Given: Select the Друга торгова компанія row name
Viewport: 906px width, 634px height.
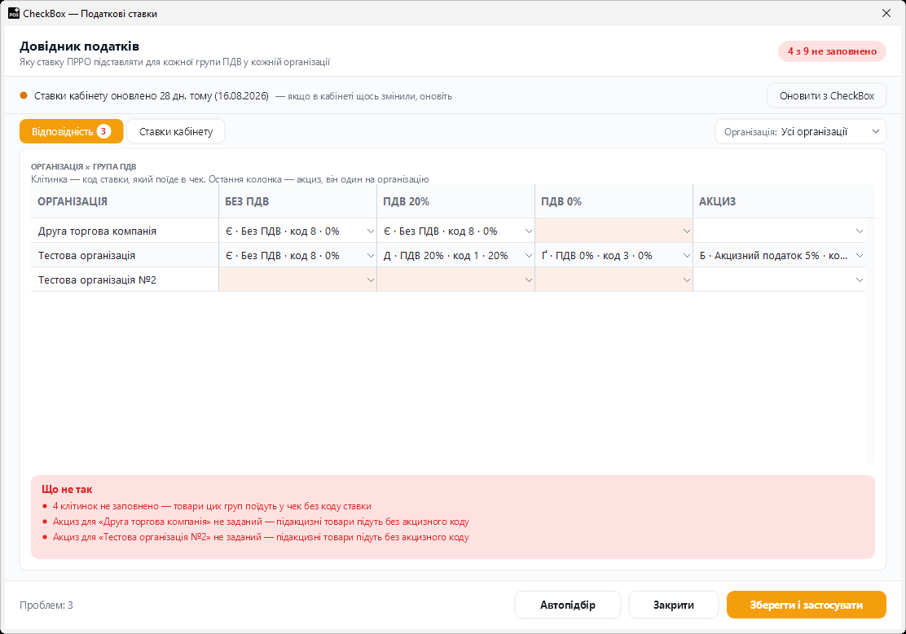Looking at the screenshot, I should pos(97,231).
